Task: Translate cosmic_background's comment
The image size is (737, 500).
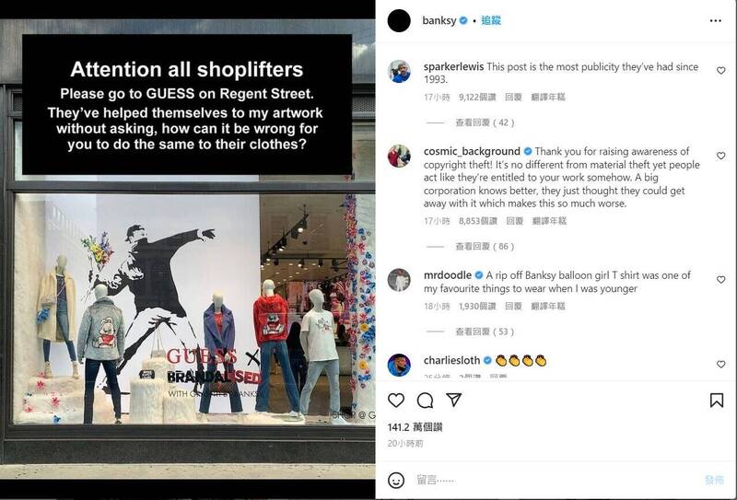Action: tap(549, 221)
